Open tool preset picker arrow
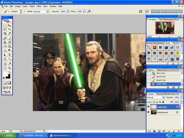Image resolution: width=184 pixels, height=138 pixels. pyautogui.click(x=9, y=11)
